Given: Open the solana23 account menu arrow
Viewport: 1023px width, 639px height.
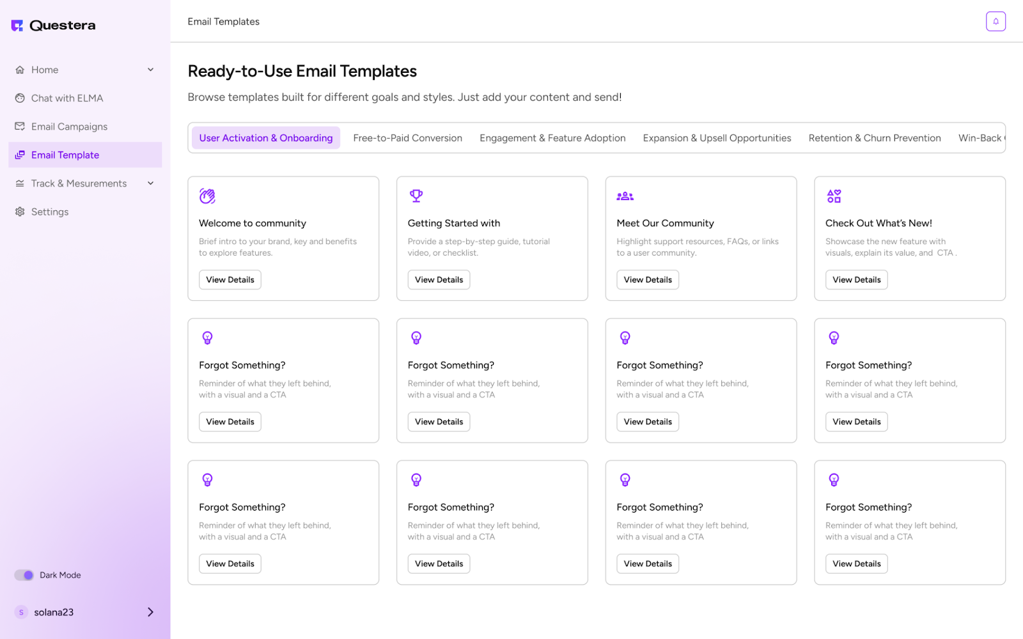Looking at the screenshot, I should pyautogui.click(x=151, y=612).
